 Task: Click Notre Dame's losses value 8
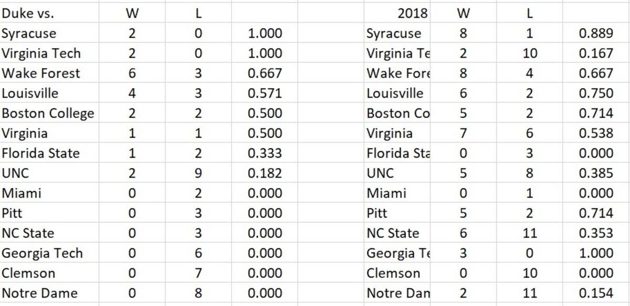198,293
